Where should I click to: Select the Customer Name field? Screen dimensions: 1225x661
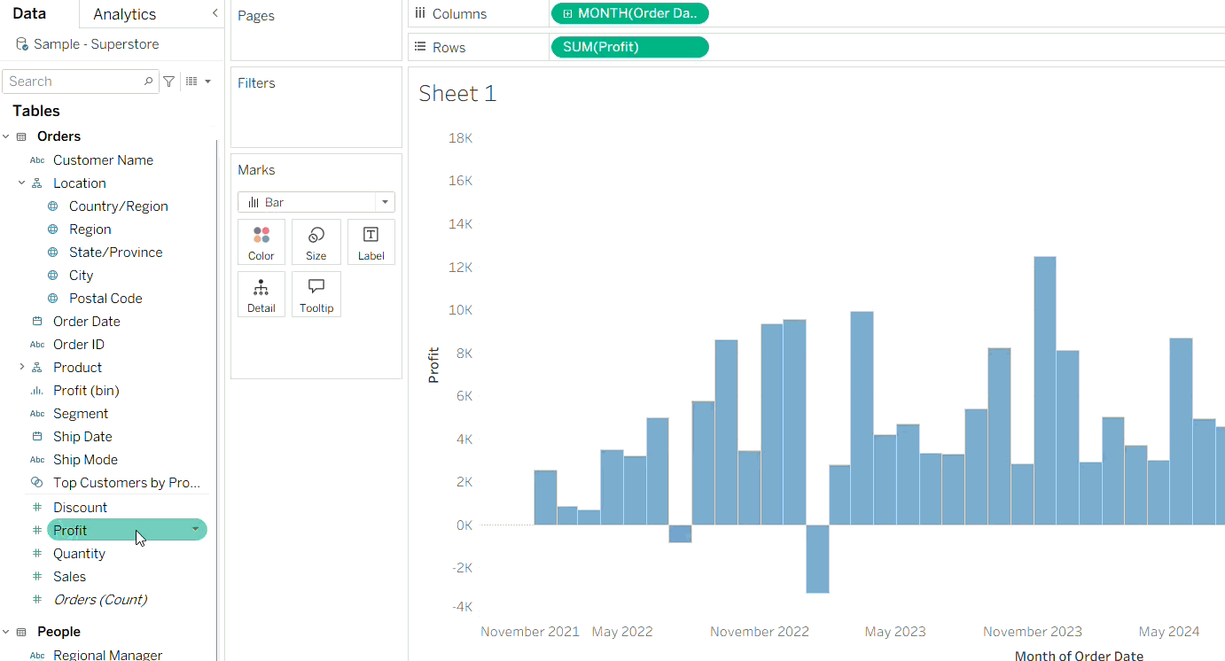pyautogui.click(x=103, y=160)
